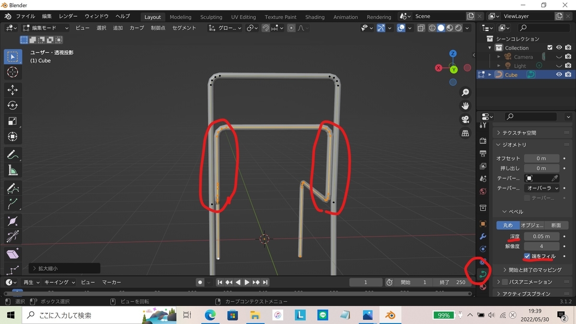Switch to the Sculpting workspace tab
Viewport: 576px width, 324px height.
coord(211,17)
